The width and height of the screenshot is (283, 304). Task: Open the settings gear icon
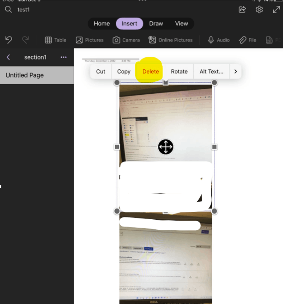259,9
